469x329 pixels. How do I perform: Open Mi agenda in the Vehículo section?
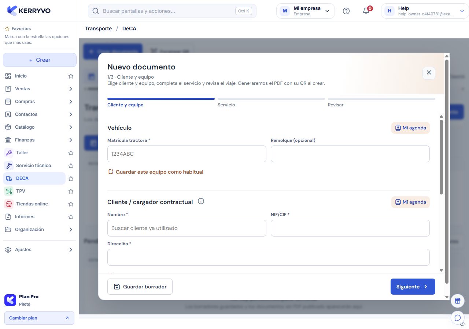click(x=410, y=128)
